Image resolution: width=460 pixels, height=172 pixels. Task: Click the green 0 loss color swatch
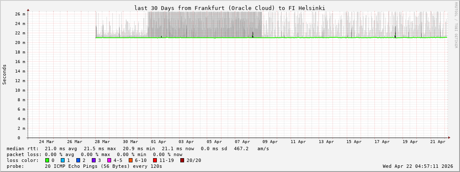coord(47,160)
